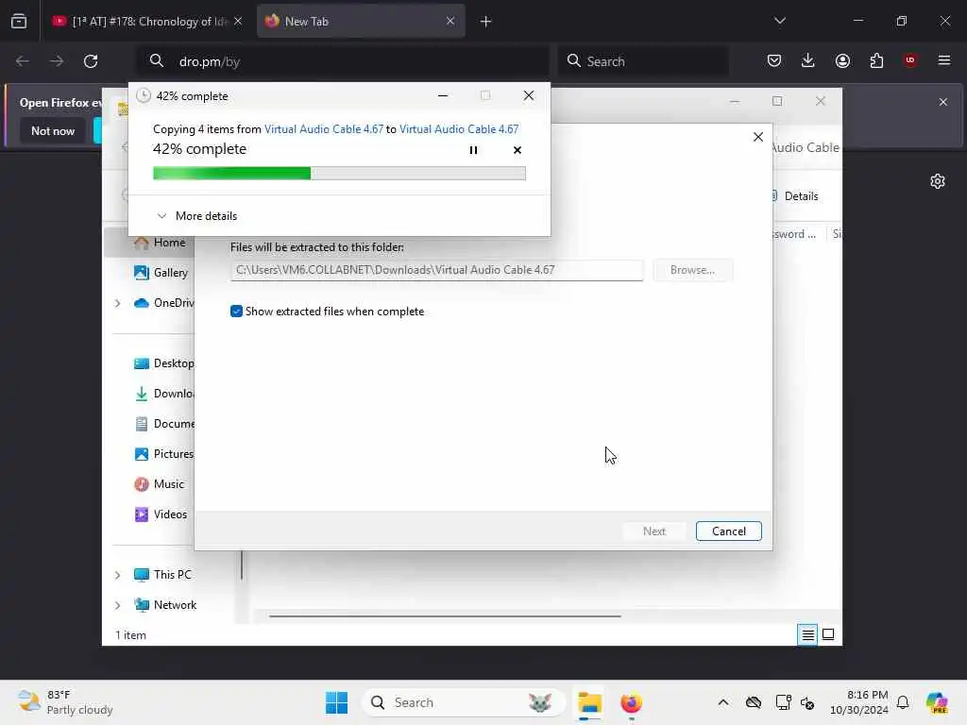
Task: Close the YouTube Chronology tab
Action: pyautogui.click(x=238, y=22)
